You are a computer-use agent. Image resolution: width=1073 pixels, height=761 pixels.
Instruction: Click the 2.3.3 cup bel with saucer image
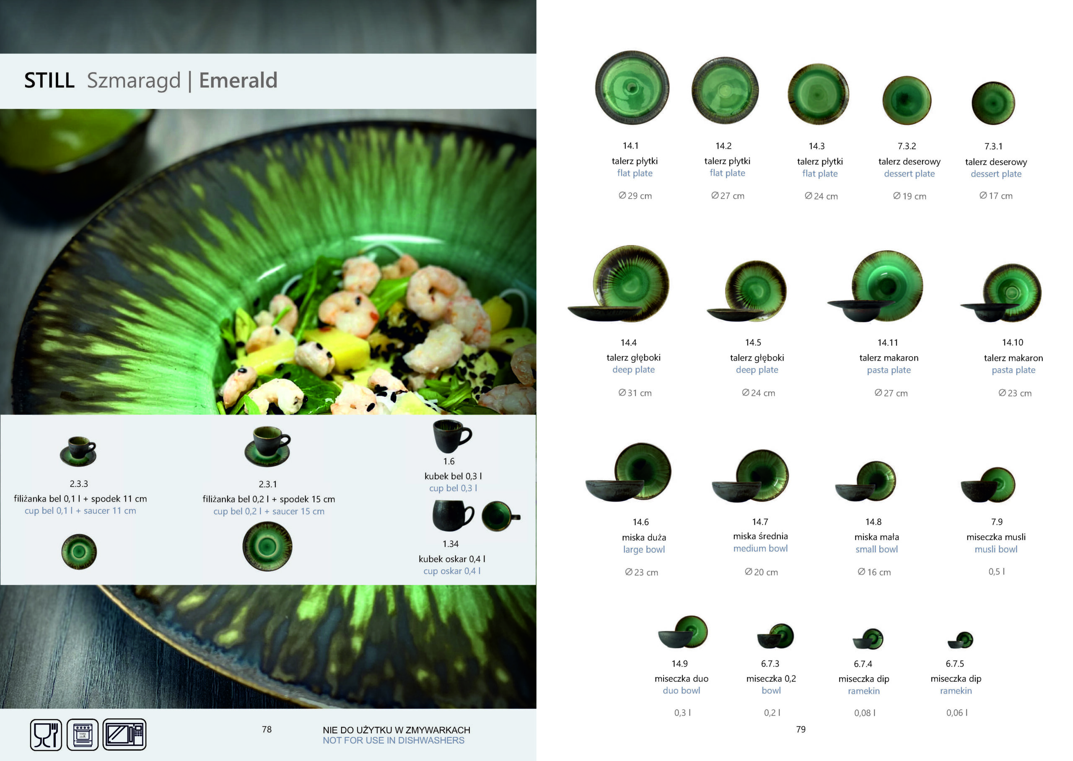click(x=78, y=451)
